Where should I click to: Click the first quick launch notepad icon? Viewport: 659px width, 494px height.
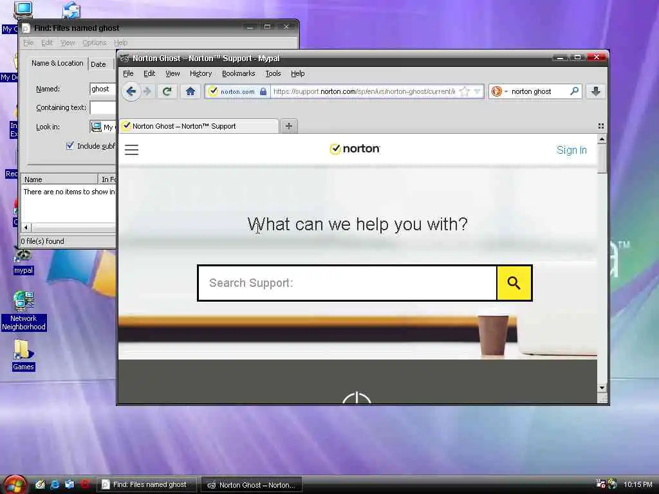pos(40,484)
